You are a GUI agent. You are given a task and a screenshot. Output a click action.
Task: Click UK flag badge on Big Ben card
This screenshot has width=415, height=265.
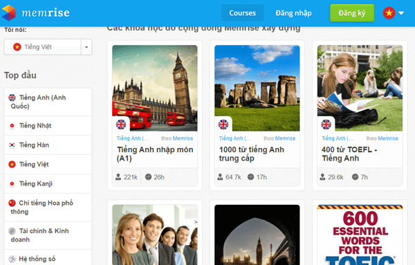pos(121,124)
